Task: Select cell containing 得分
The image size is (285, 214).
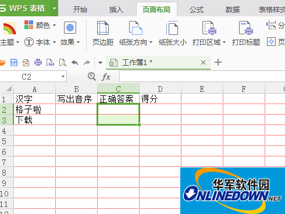Action: (161, 99)
